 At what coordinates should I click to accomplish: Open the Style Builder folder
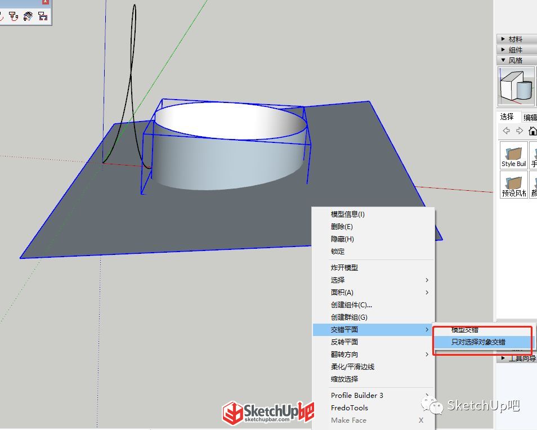(x=514, y=155)
